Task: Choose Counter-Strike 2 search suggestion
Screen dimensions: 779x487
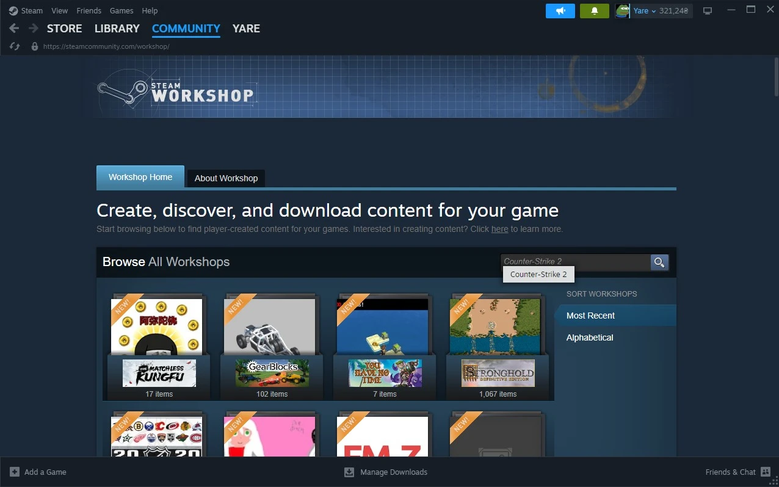Action: coord(538,275)
